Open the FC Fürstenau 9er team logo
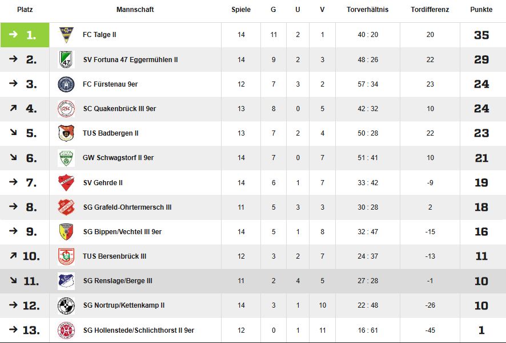The height and width of the screenshot is (343, 506). tap(66, 84)
